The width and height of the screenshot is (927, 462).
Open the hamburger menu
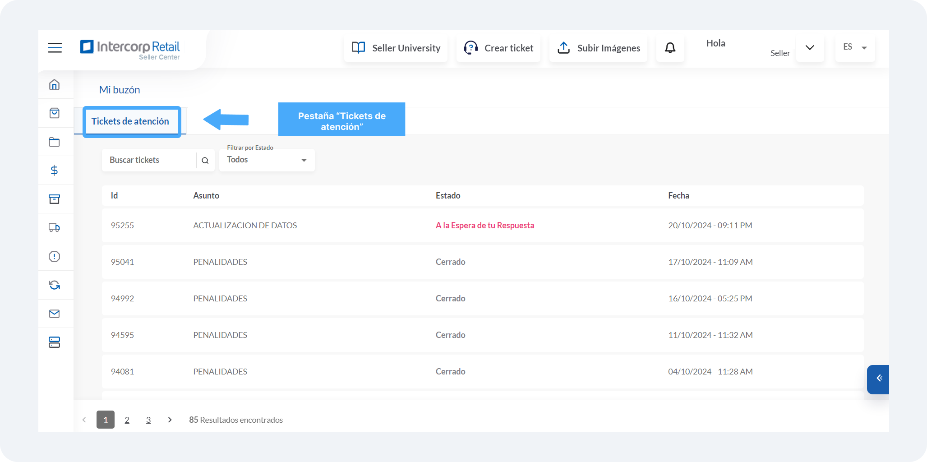55,47
